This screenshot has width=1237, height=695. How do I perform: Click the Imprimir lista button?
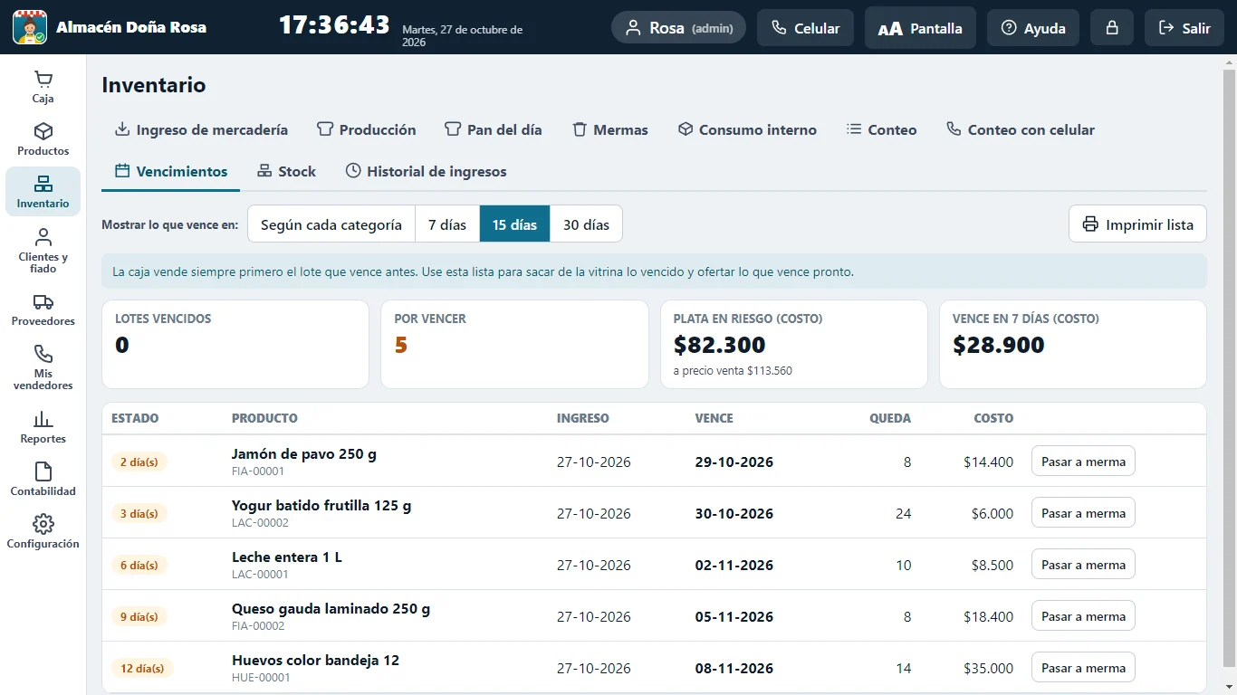point(1137,224)
